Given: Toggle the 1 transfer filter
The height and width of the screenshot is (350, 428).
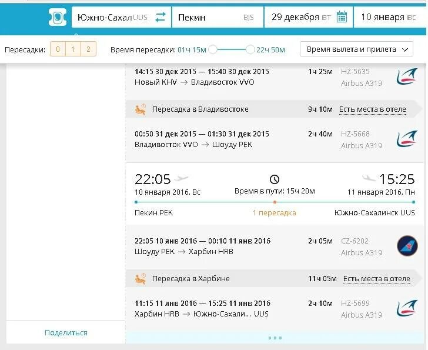Looking at the screenshot, I should [x=73, y=49].
